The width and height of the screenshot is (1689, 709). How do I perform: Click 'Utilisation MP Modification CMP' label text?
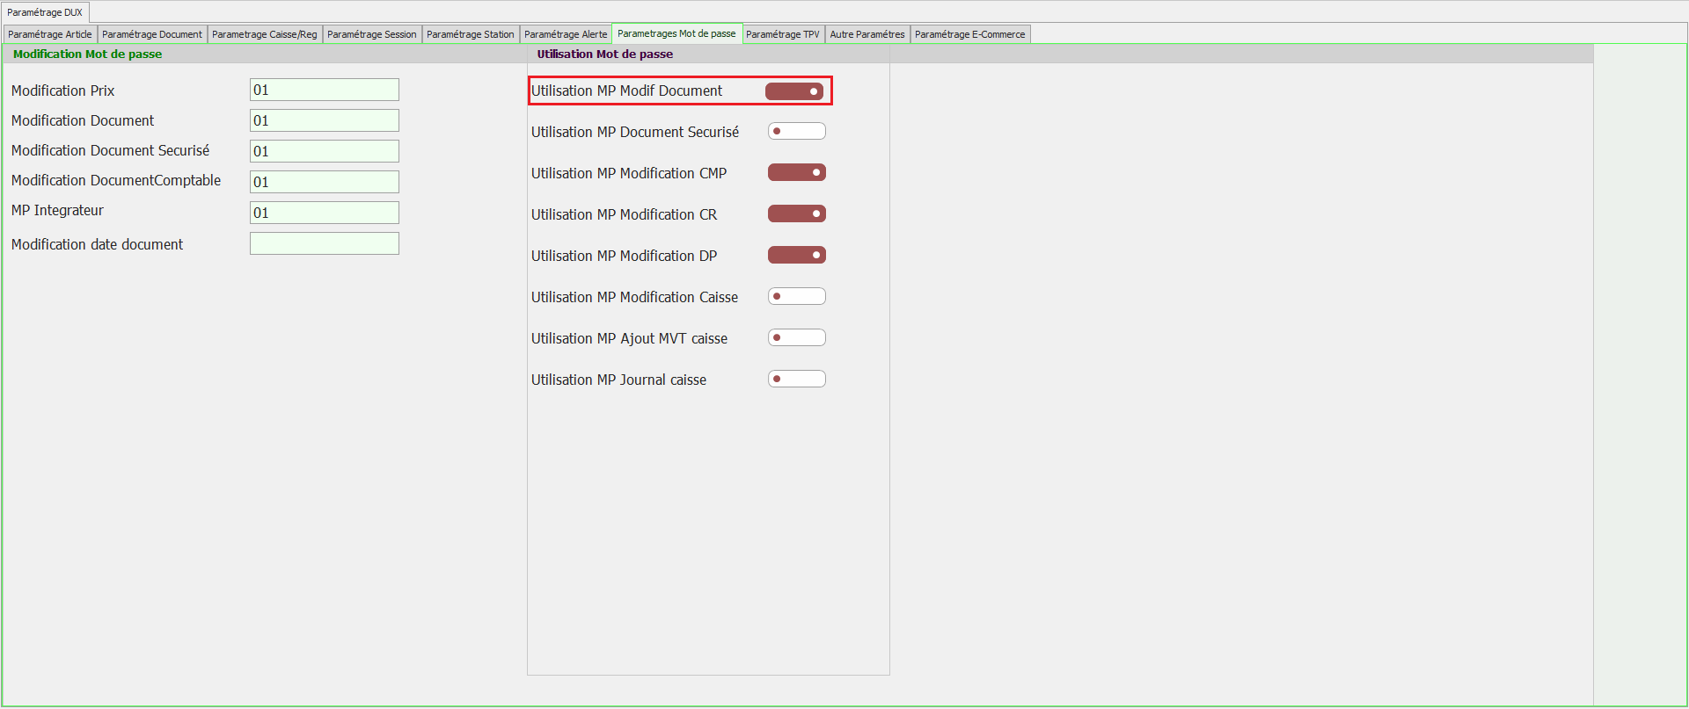tap(629, 173)
